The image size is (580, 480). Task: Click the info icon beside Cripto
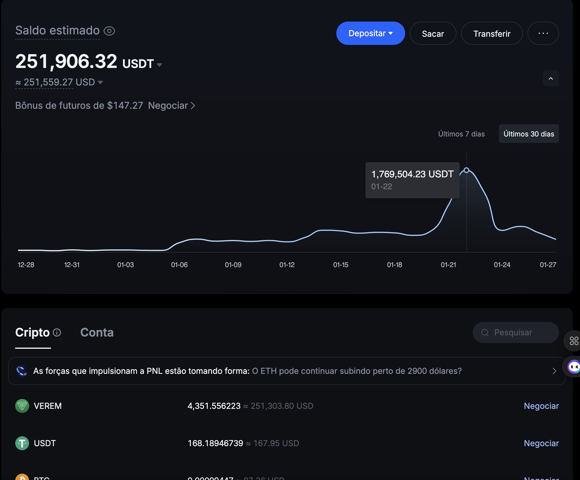click(57, 332)
